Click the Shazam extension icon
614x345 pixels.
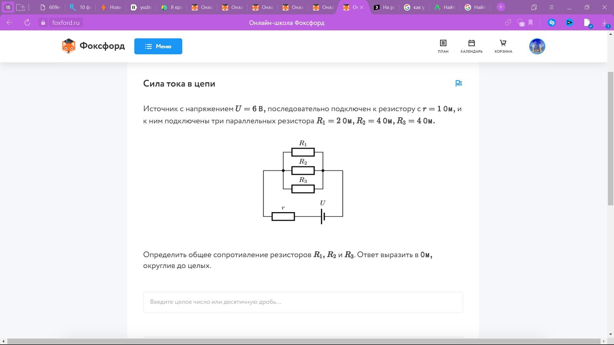click(552, 23)
